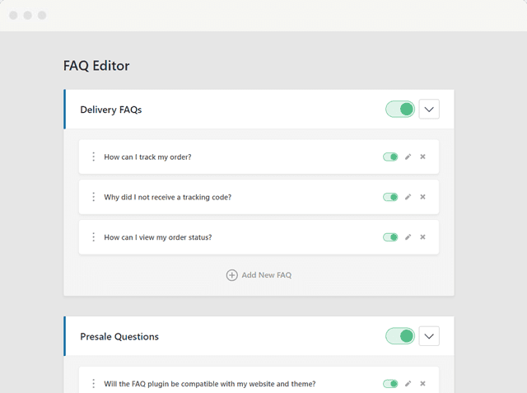Disable the Delivery FAQs group toggle
The image size is (527, 393).
pos(400,110)
